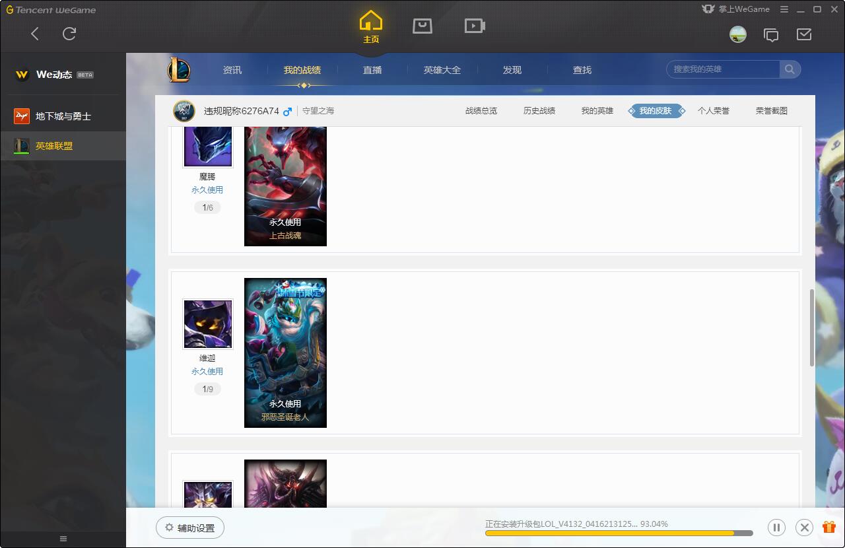The image size is (845, 548).
Task: Select 英雄联盟 in the left sidebar
Action: 54,146
